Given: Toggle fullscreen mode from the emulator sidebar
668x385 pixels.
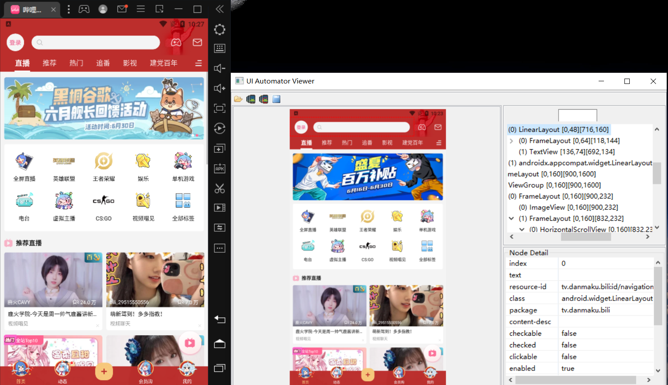Looking at the screenshot, I should pyautogui.click(x=219, y=108).
